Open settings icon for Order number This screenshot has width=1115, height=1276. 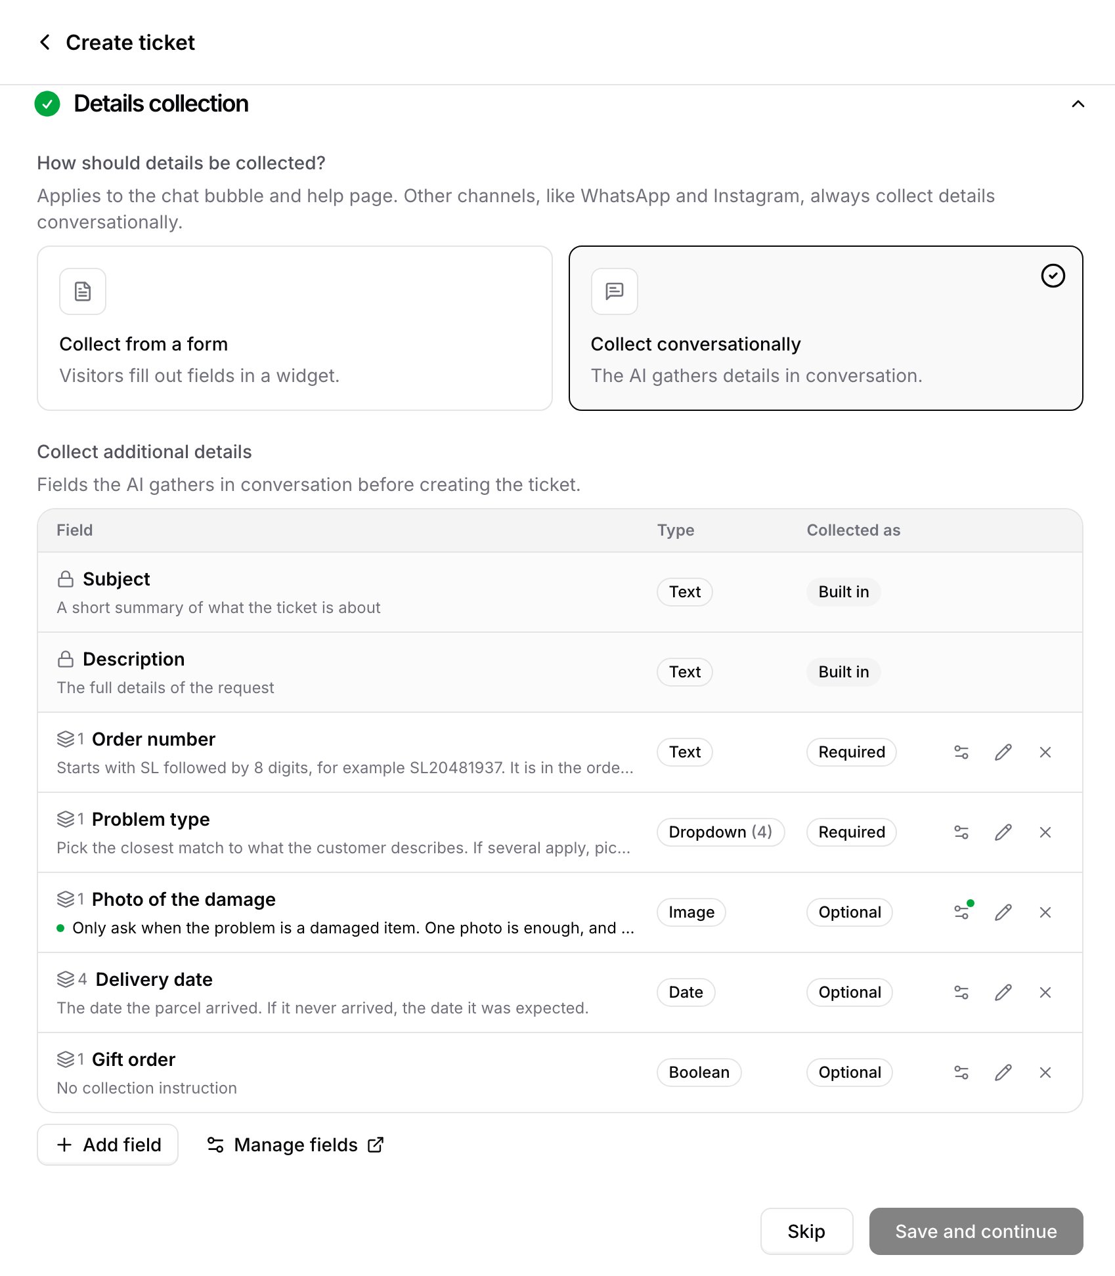tap(961, 752)
